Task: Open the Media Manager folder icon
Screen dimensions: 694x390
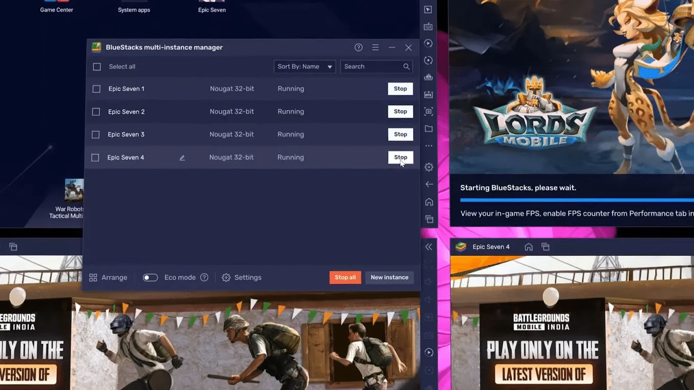Action: click(x=428, y=128)
